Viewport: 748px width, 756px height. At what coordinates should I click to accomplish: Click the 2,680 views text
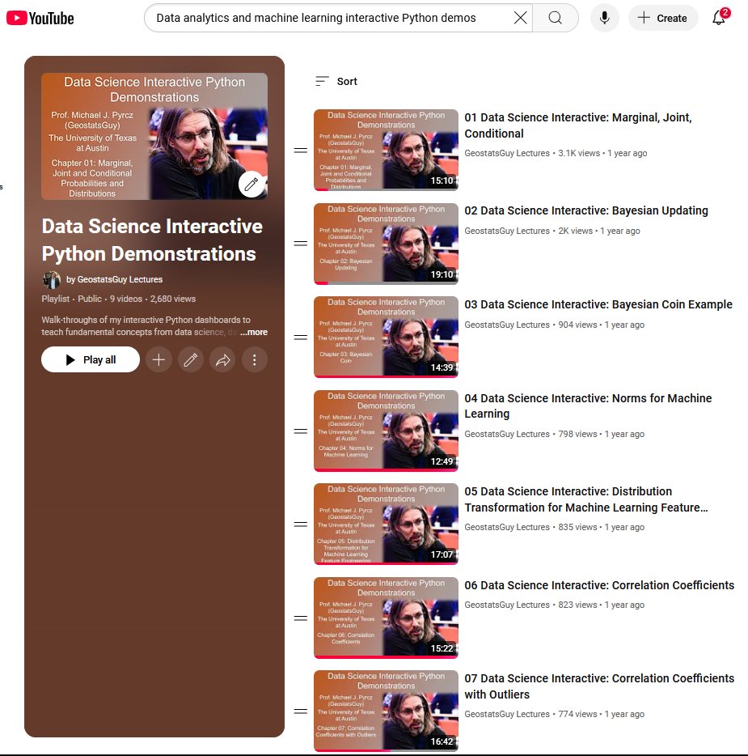coord(173,299)
